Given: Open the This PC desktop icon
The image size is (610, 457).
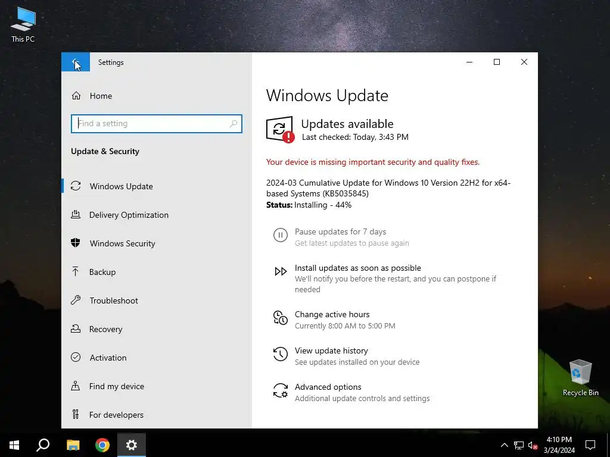Looking at the screenshot, I should pyautogui.click(x=23, y=24).
